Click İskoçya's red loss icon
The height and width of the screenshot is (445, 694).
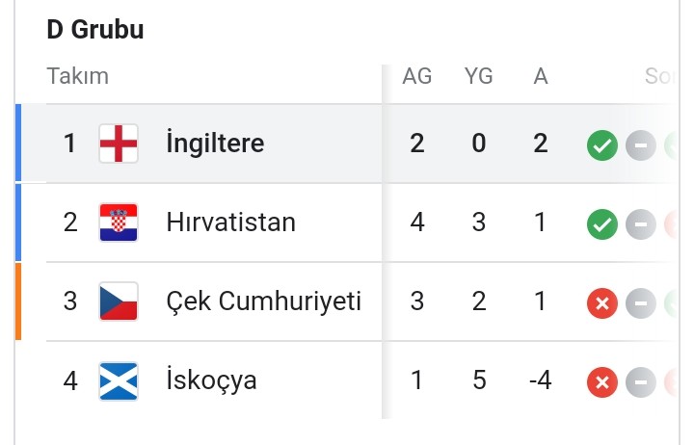[601, 382]
